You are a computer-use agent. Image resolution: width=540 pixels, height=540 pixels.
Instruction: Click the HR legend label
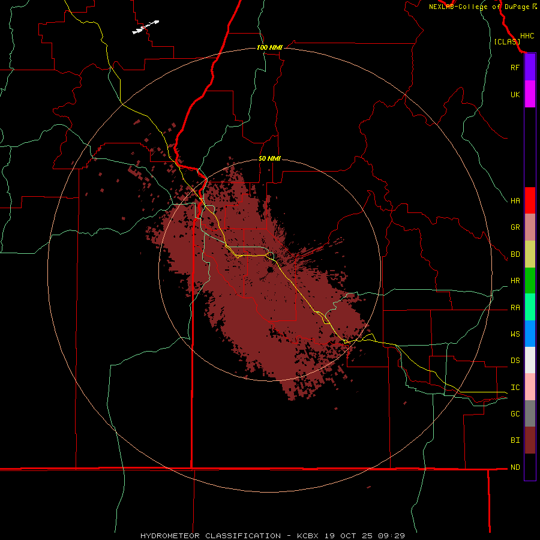tap(515, 281)
